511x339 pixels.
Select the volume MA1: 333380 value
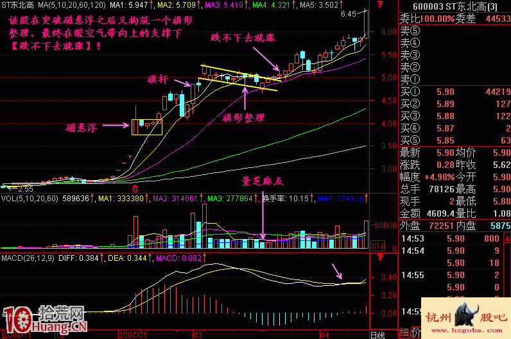(x=121, y=199)
